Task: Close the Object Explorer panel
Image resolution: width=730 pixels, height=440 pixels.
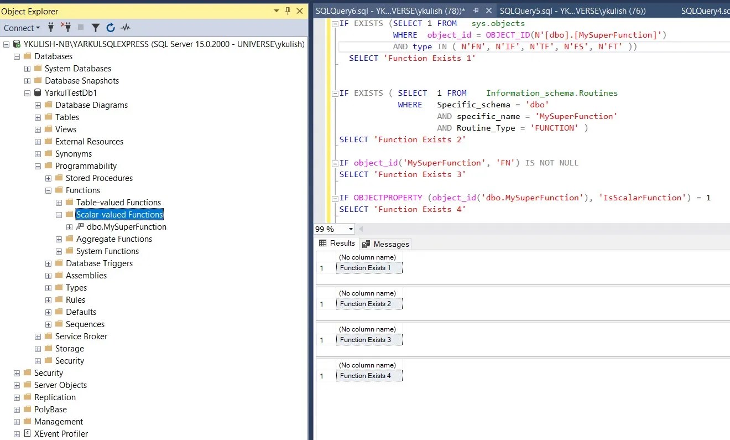Action: pyautogui.click(x=299, y=11)
